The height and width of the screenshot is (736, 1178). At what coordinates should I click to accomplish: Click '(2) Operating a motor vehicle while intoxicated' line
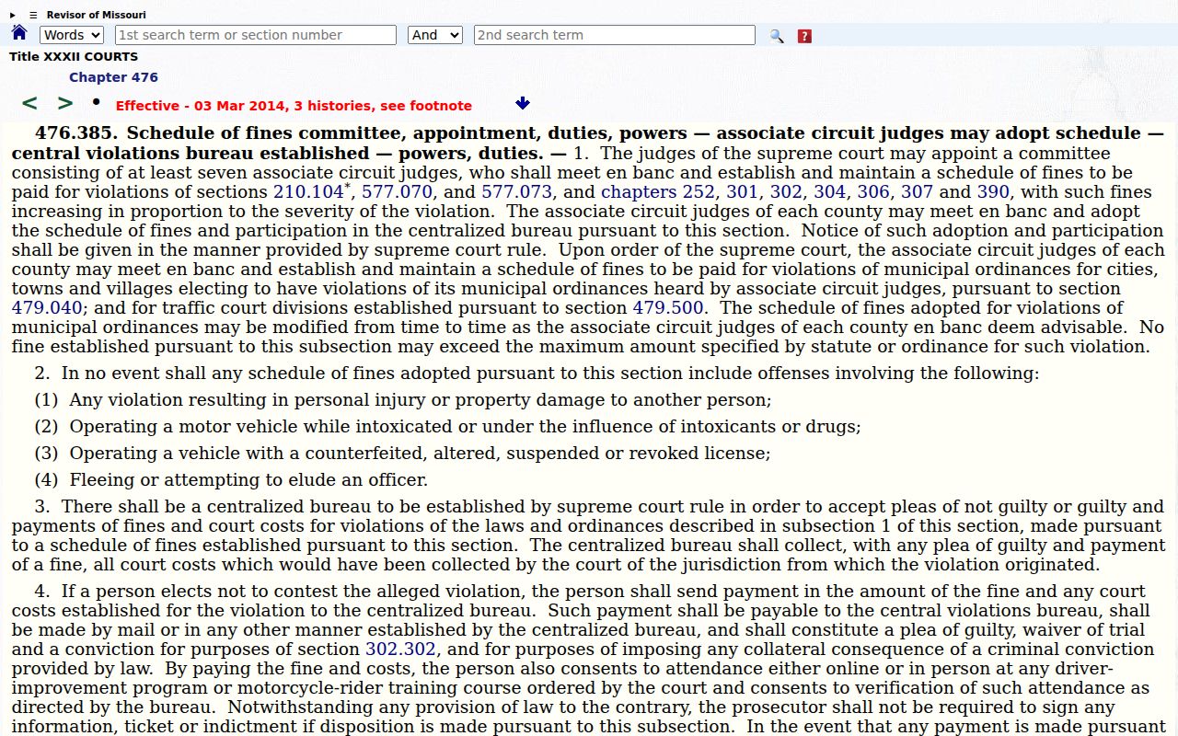[x=448, y=427]
